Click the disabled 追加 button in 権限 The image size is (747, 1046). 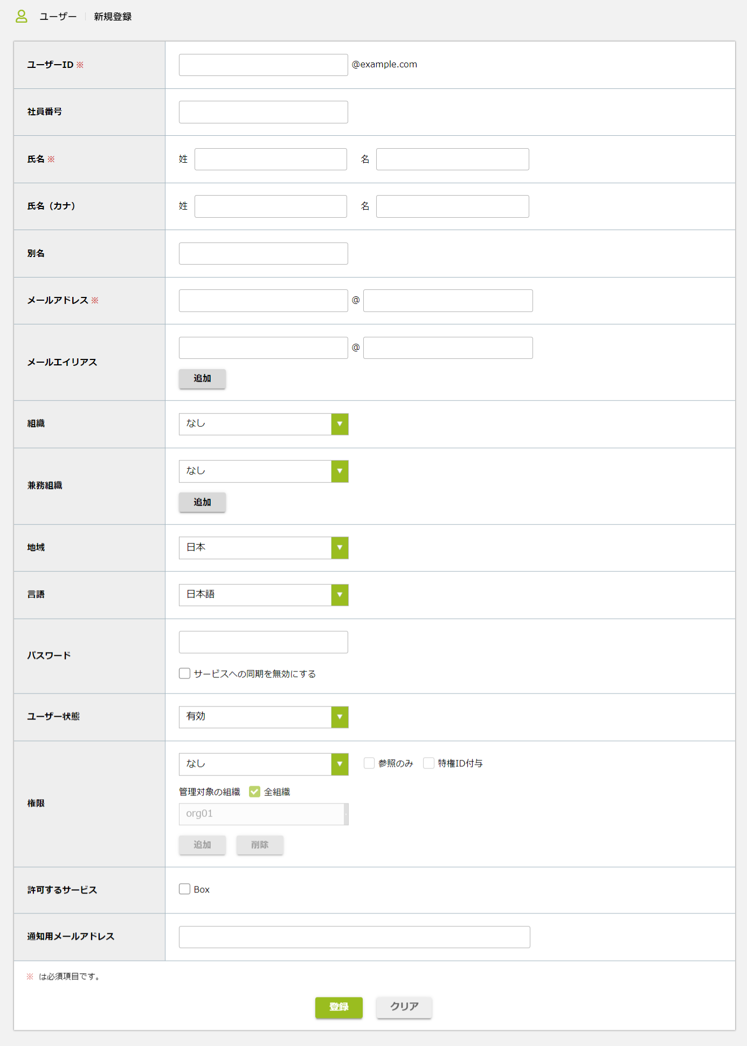point(202,845)
